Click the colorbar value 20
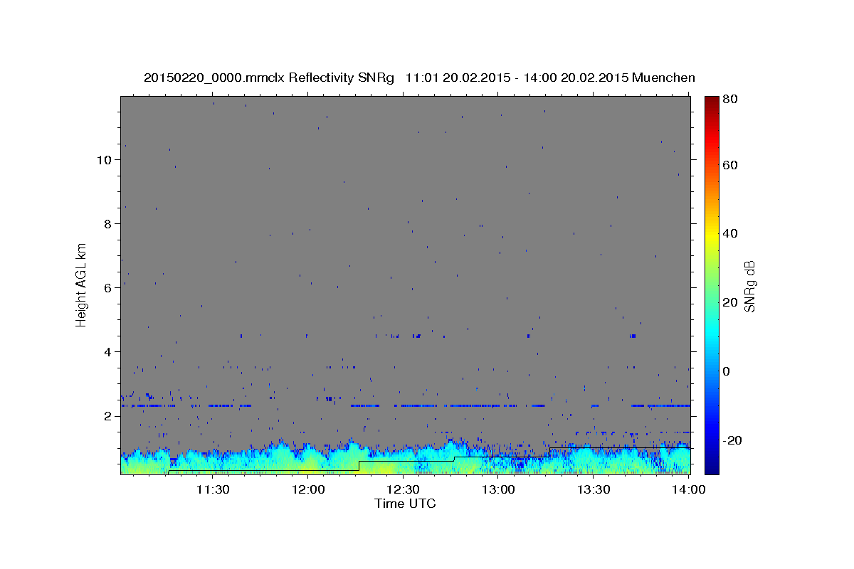Viewport: 854px width, 569px height. (732, 302)
